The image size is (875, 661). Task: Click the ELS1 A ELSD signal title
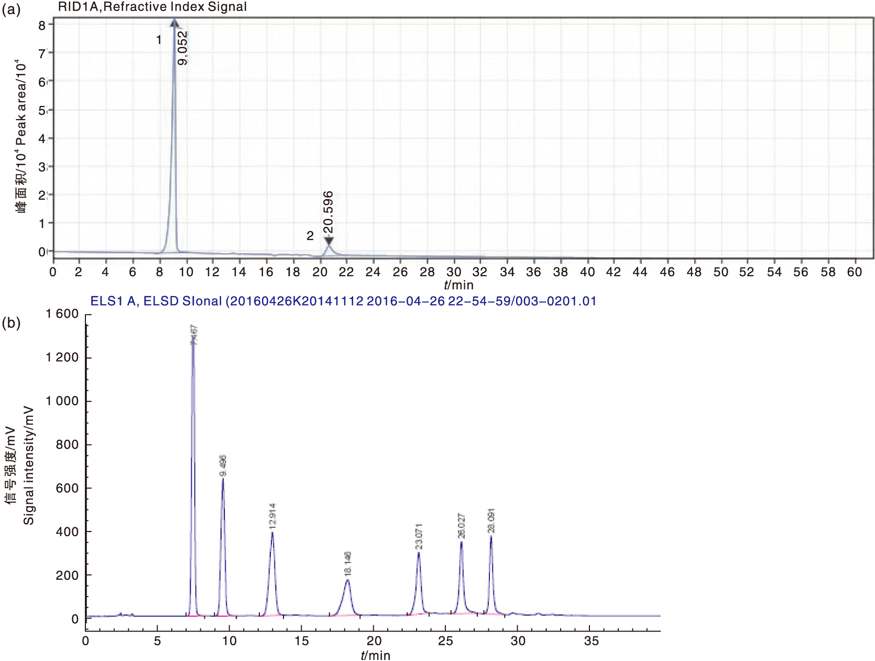click(343, 301)
